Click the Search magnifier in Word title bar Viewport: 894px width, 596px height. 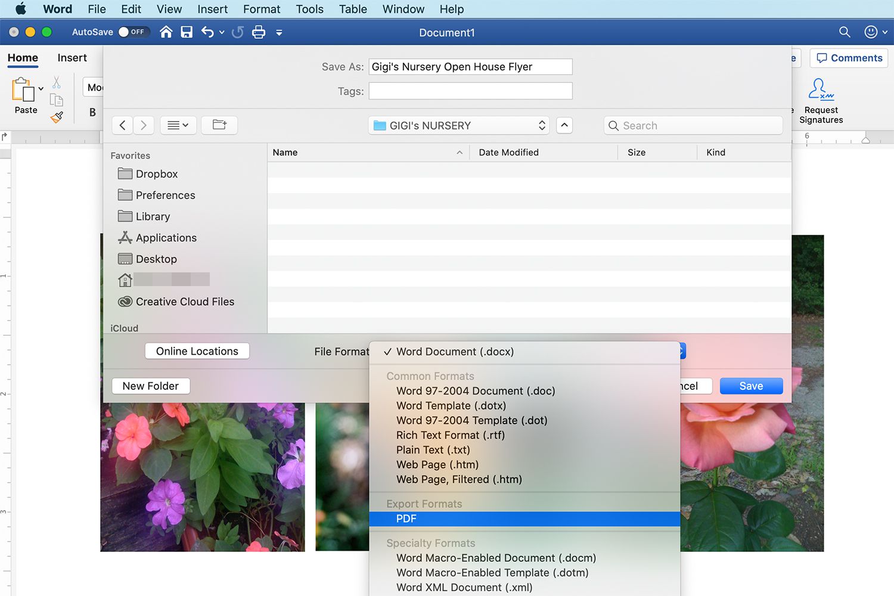pos(845,32)
